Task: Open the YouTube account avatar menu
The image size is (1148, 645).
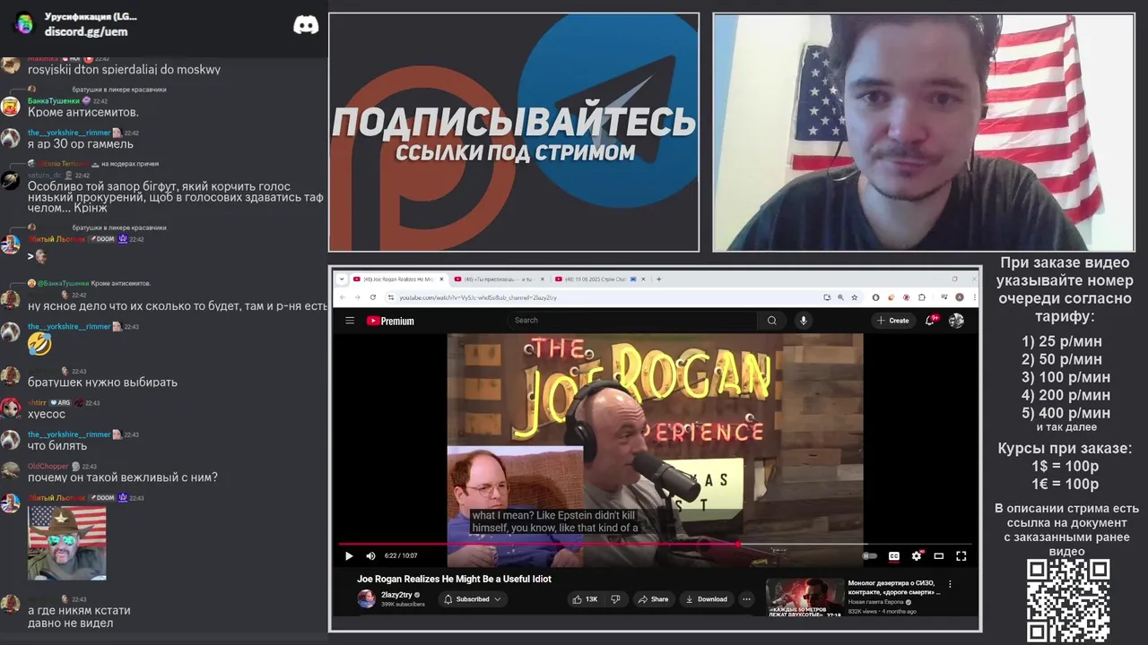Action: pos(956,320)
